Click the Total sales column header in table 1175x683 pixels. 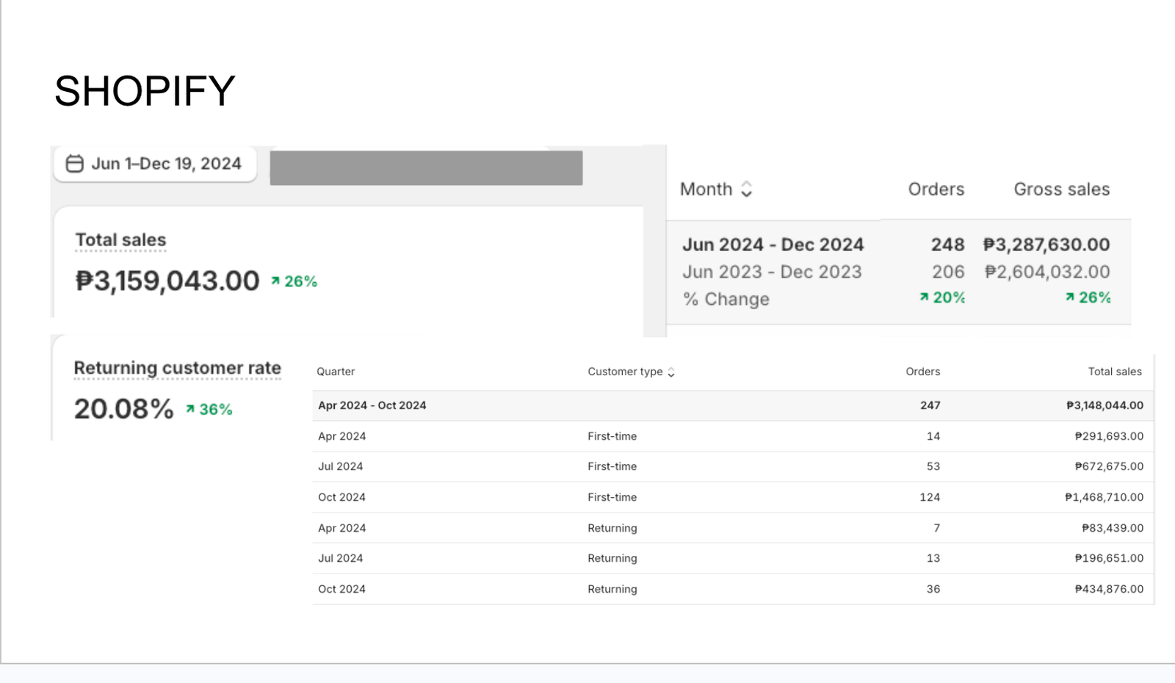[1115, 372]
